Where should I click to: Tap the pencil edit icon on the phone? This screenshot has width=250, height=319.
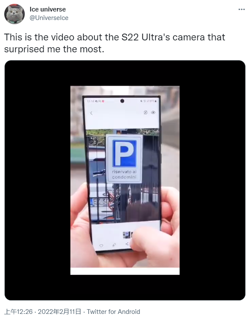114,245
